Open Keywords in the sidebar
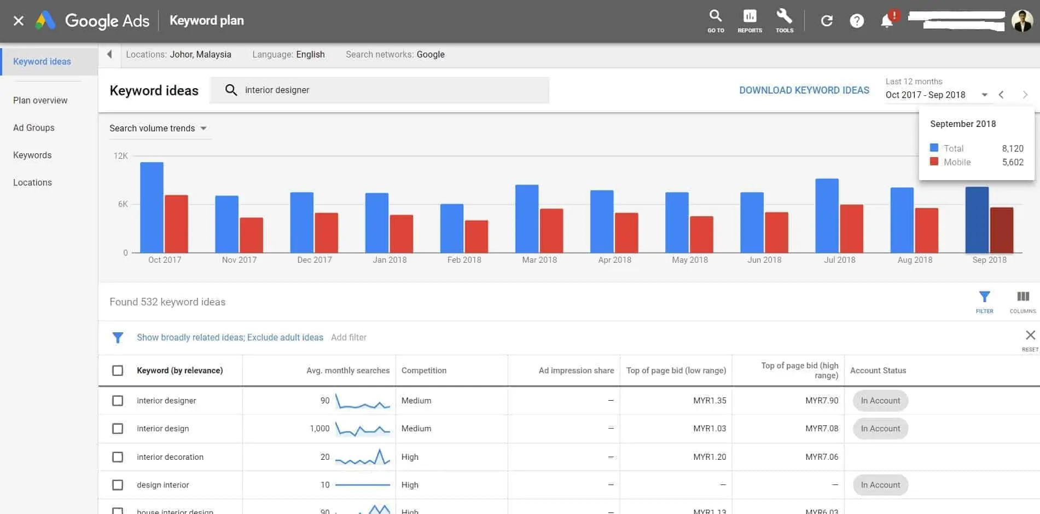Image resolution: width=1040 pixels, height=514 pixels. click(32, 155)
